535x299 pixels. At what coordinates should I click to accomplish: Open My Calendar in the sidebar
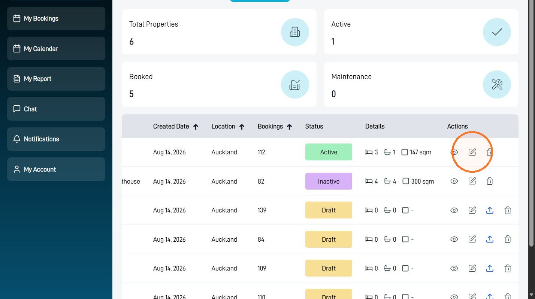coord(56,49)
